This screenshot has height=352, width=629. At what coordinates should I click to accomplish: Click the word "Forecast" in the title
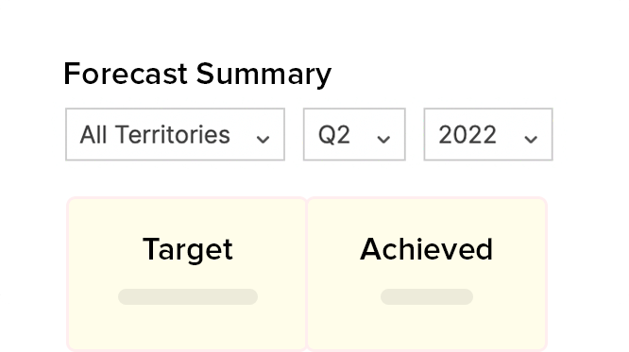[x=126, y=74]
